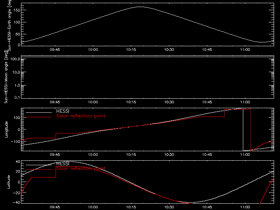The image size is (280, 210).
Task: Click the -20 tick on Latitude axis
Action: [16, 193]
